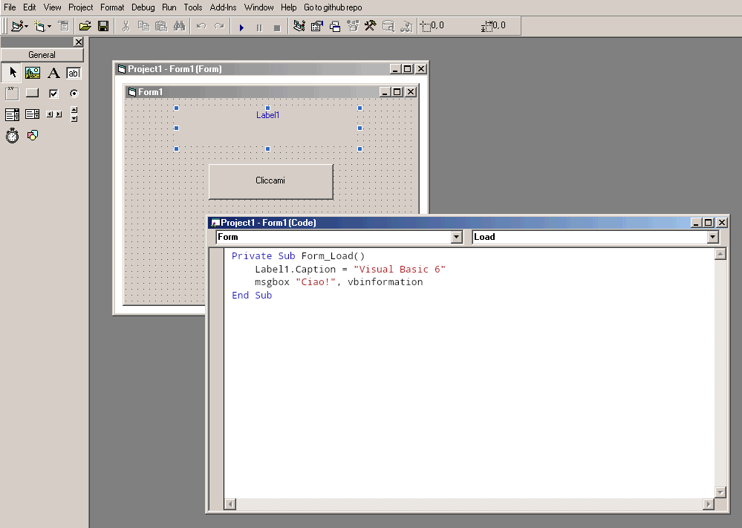Screen dimensions: 742x528
Task: Open the Properties Window toolbar icon
Action: pos(317,26)
